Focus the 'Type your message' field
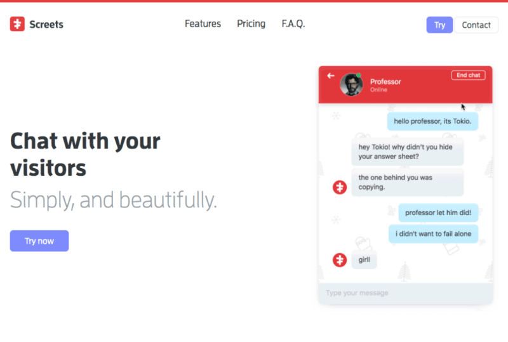The height and width of the screenshot is (342, 508). coord(405,293)
